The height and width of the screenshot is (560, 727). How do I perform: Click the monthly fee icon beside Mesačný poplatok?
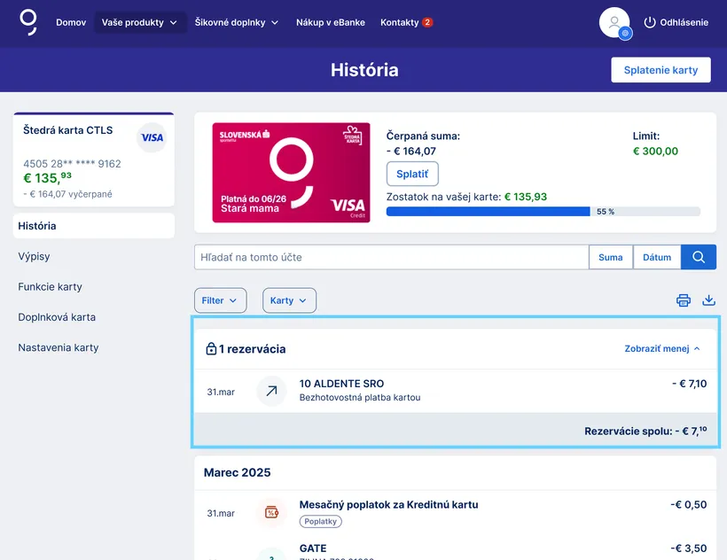click(271, 511)
